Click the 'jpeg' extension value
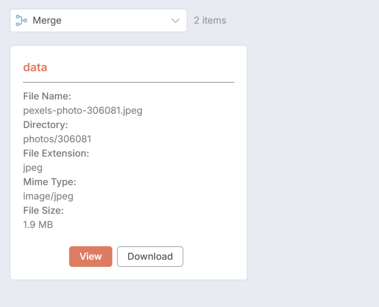Viewport: 379px width, 307px height. [33, 168]
